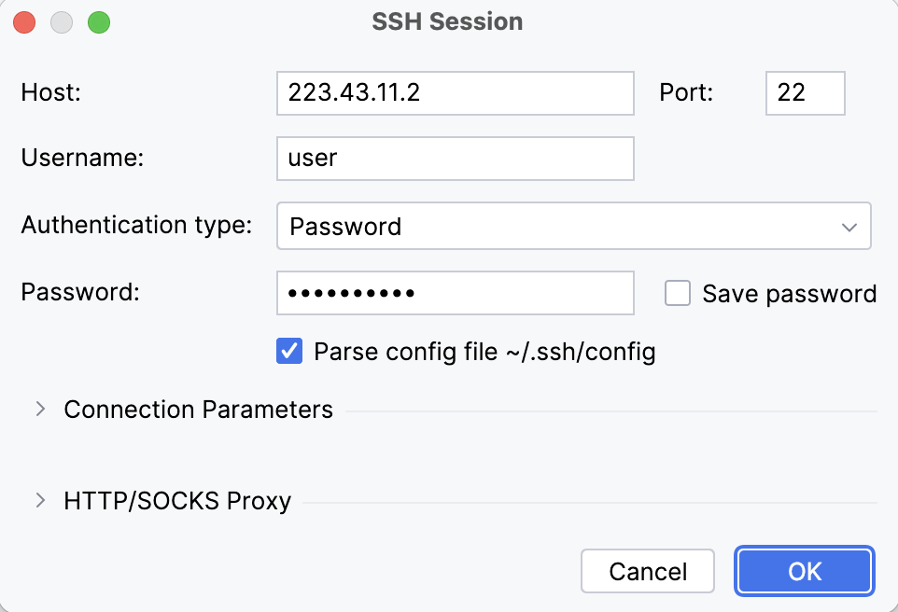
Task: Click the dropdown chevron next to Password
Action: pos(849,226)
